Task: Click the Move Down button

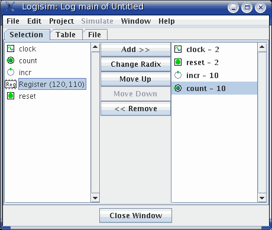Action: pos(135,94)
